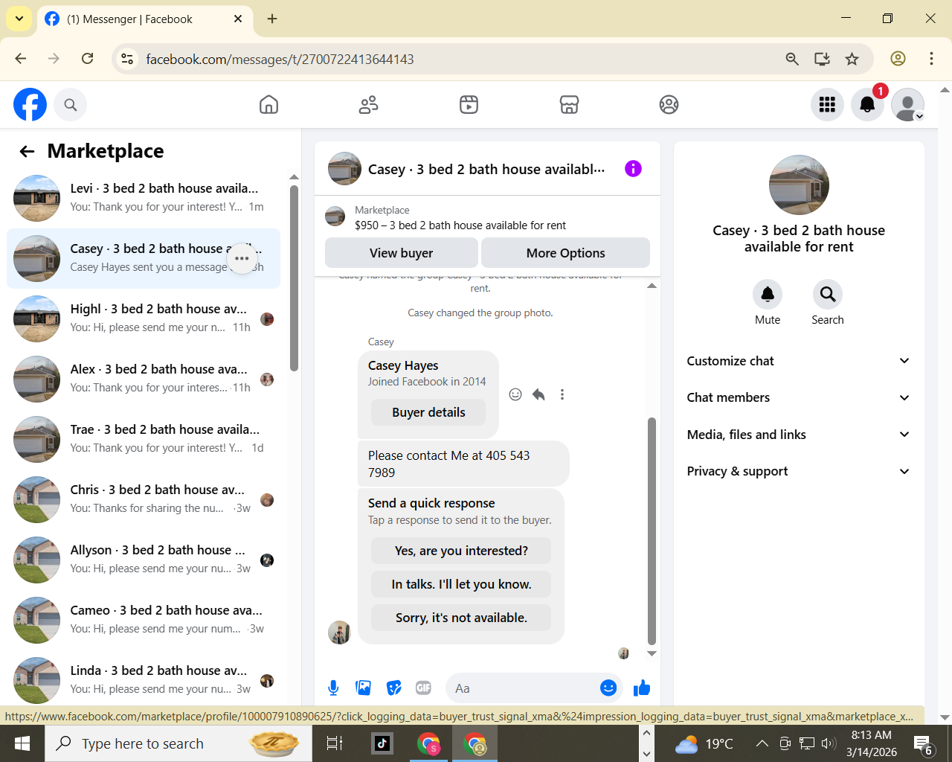The width and height of the screenshot is (952, 762).
Task: Send quick response 'In talks. I'll let you know.'
Action: (461, 584)
